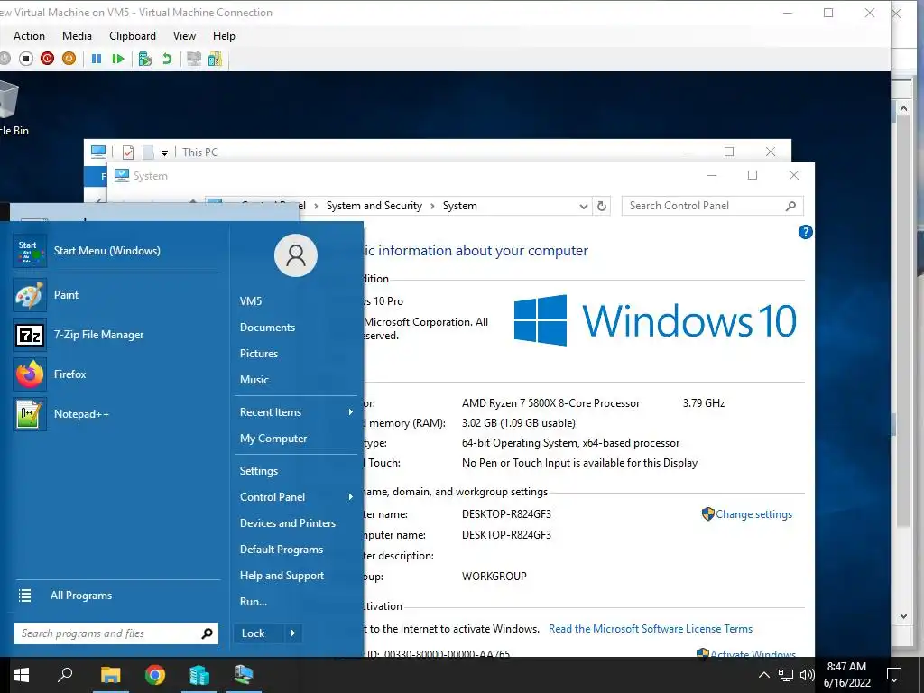
Task: Click the Virtual Machine Connection taskbar icon
Action: [x=244, y=675]
